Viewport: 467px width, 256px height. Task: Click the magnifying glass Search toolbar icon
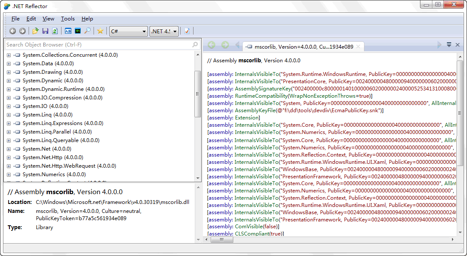point(87,31)
